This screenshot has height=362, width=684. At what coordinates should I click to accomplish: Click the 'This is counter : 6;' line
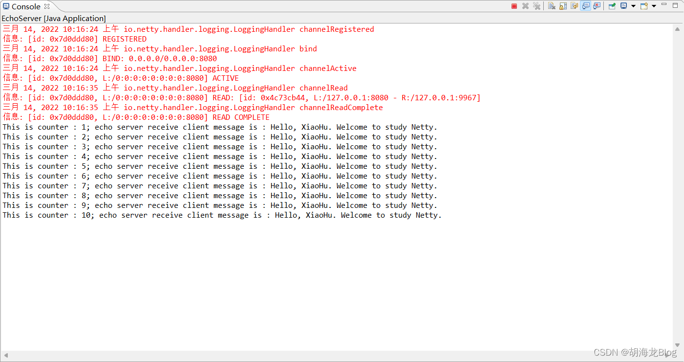coord(220,176)
